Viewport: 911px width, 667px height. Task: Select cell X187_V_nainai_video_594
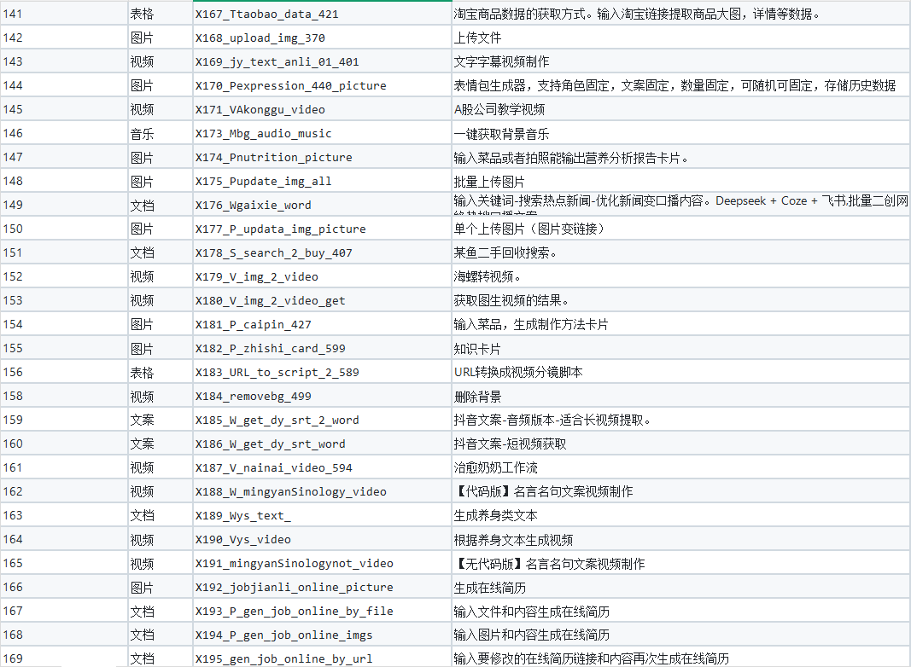point(322,467)
